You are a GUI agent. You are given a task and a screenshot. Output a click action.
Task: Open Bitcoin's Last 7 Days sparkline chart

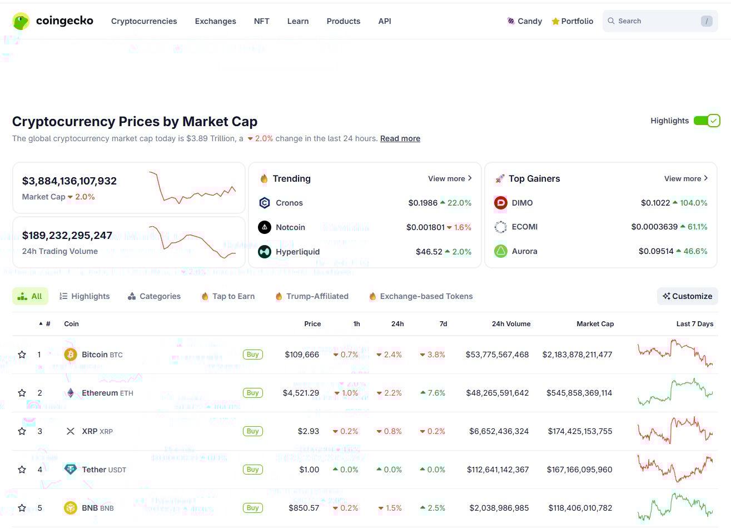click(675, 354)
